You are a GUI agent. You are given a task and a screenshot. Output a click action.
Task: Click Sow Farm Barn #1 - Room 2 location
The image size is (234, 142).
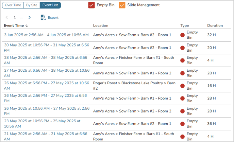(132, 73)
